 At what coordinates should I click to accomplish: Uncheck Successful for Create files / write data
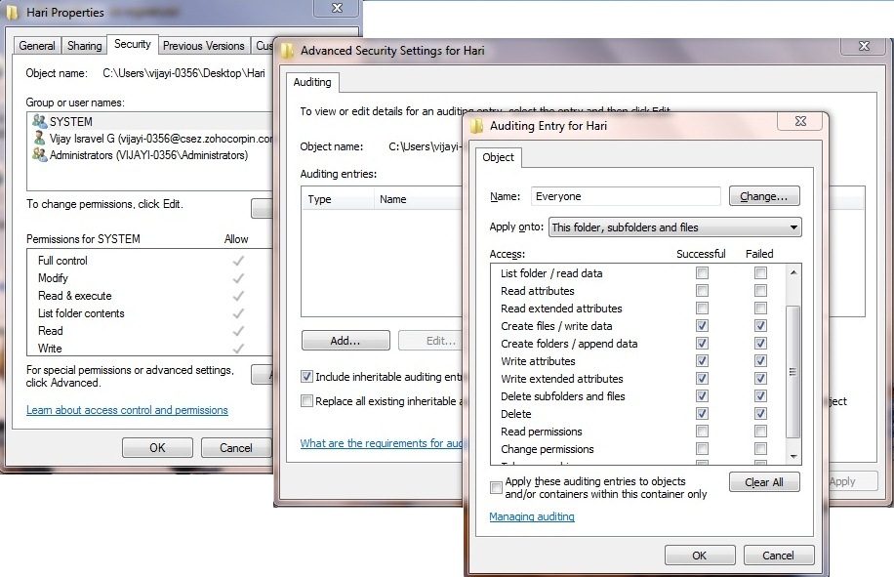coord(702,325)
